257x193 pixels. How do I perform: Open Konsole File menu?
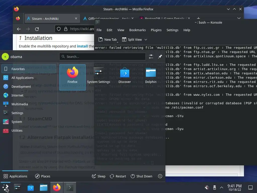[99, 30]
